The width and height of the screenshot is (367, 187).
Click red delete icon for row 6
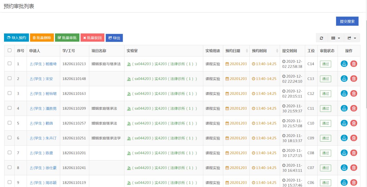pyautogui.click(x=354, y=138)
